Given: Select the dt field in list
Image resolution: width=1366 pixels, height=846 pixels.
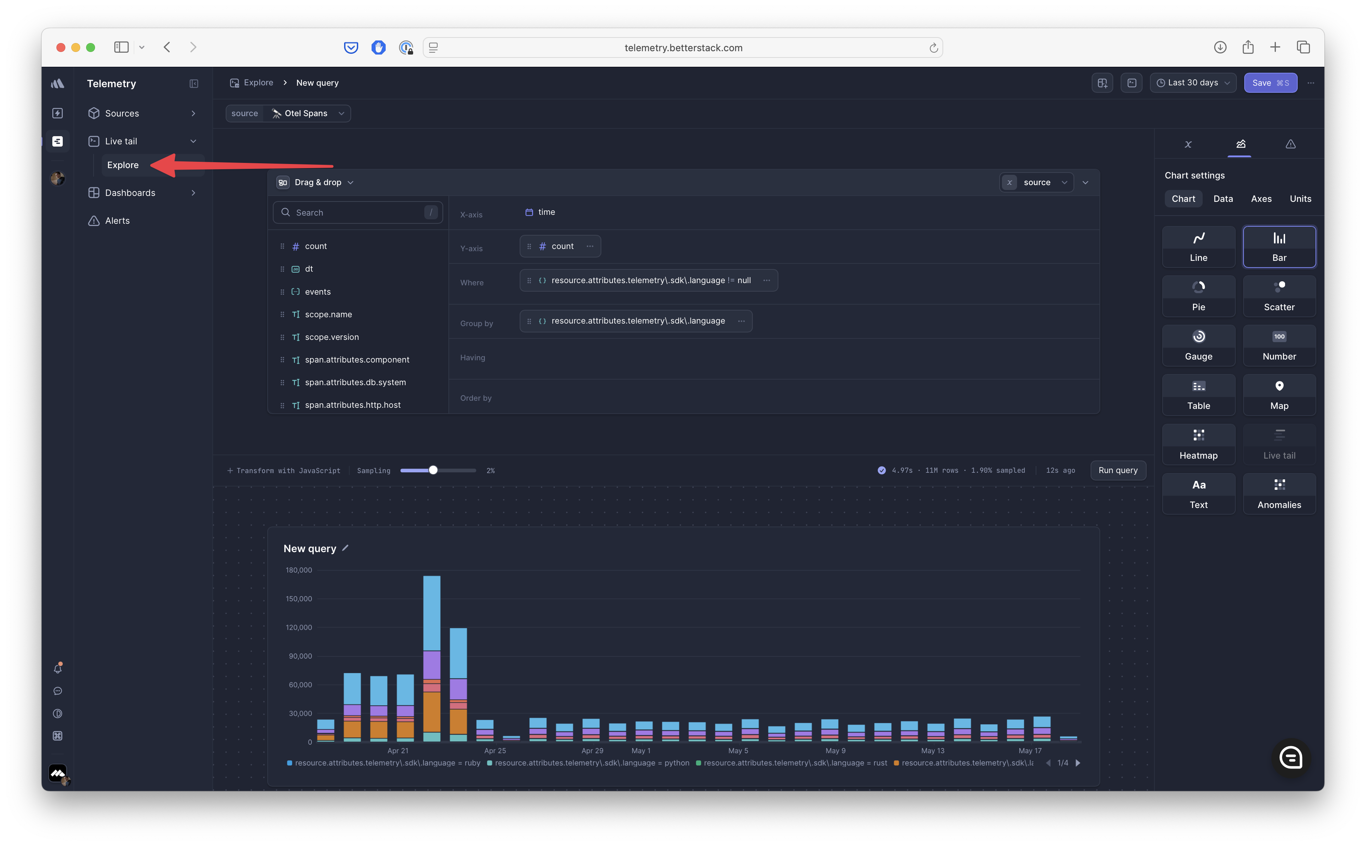Looking at the screenshot, I should point(308,269).
